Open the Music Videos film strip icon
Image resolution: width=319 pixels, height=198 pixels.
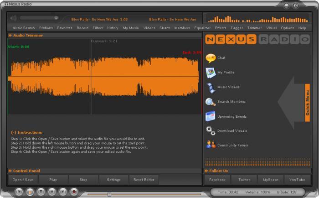tap(211, 88)
